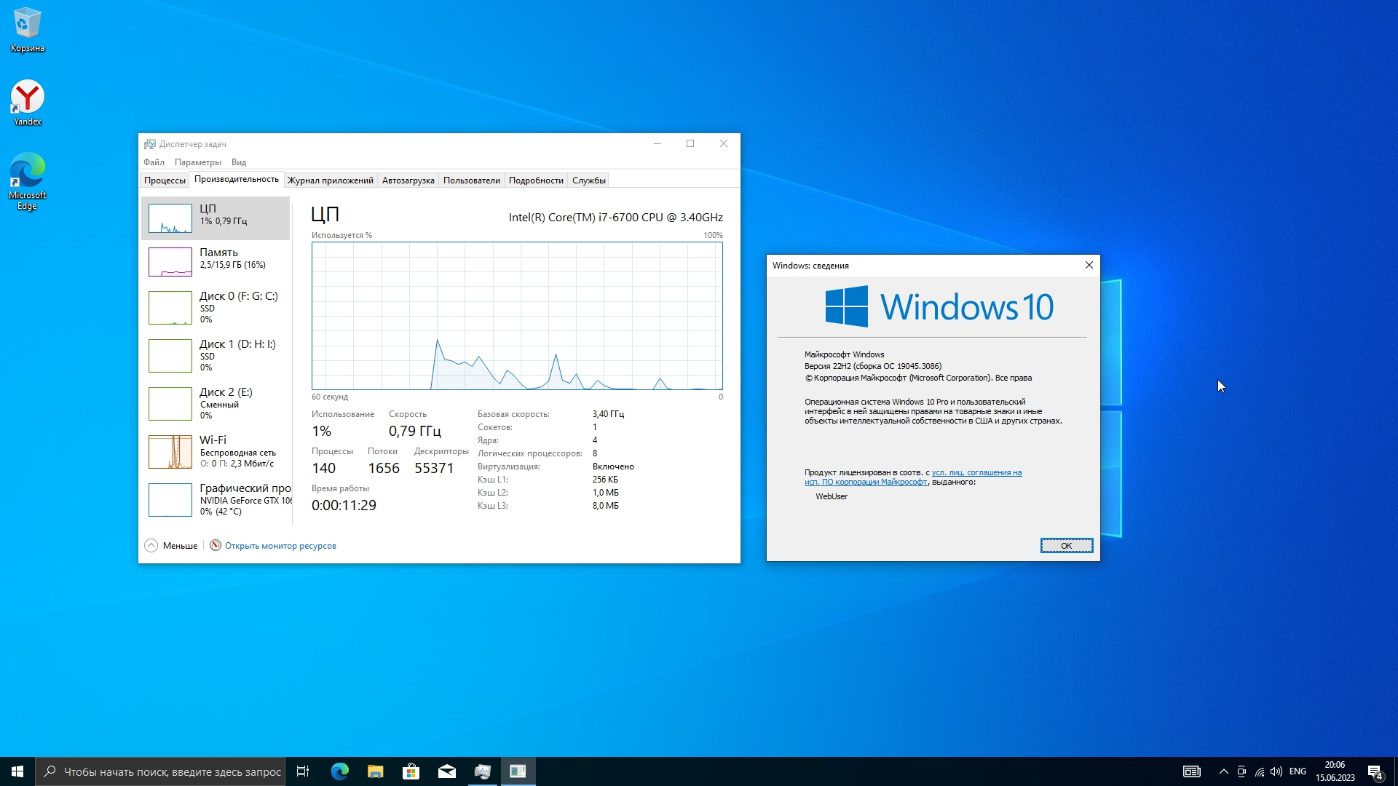The height and width of the screenshot is (786, 1398).
Task: Open Microsoft Store taskbar icon
Action: [x=411, y=771]
